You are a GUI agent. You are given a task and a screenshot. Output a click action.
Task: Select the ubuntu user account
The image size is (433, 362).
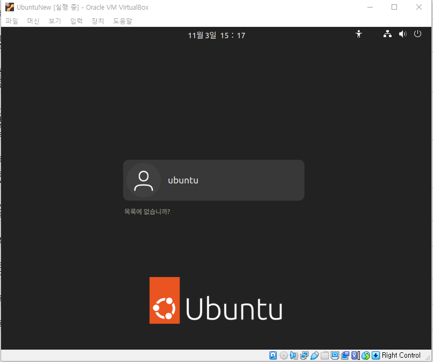tap(214, 180)
